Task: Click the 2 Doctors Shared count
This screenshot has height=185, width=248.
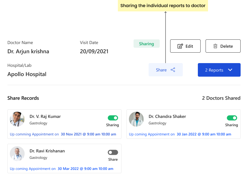Action: pyautogui.click(x=221, y=98)
